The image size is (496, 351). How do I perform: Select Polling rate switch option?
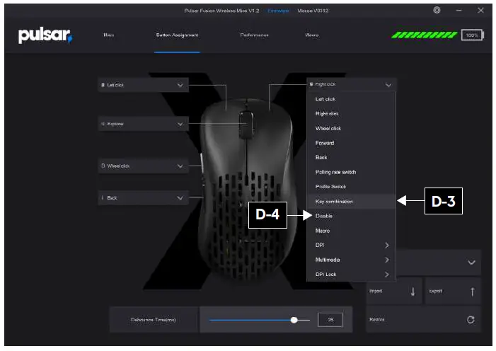pos(352,172)
